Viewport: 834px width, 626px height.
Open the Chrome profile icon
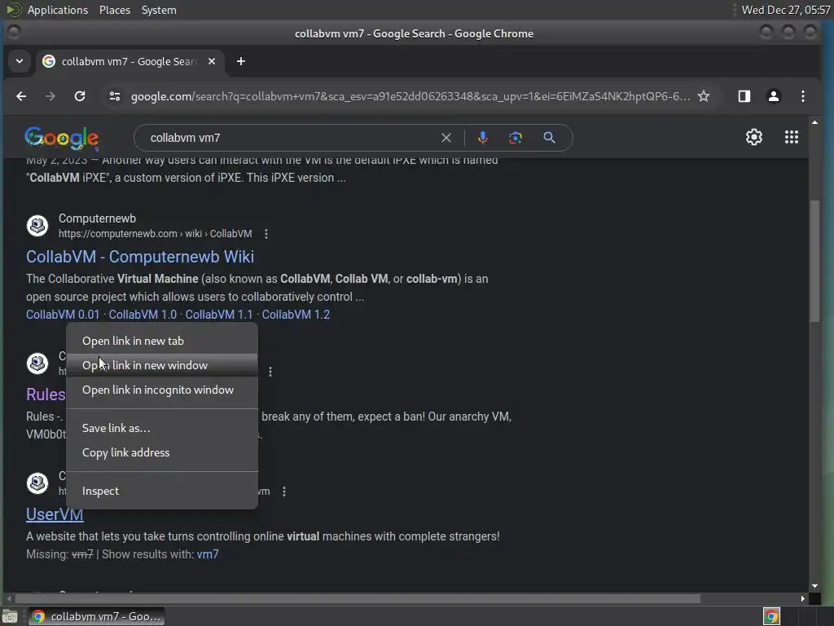(x=774, y=96)
